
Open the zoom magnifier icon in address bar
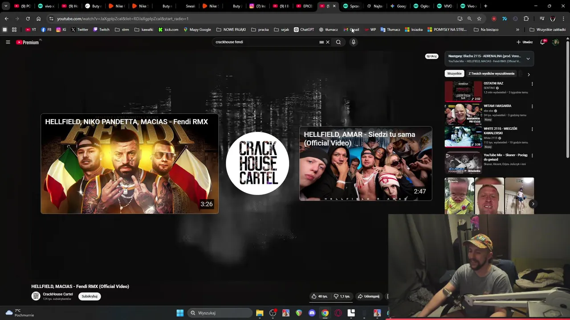(469, 19)
